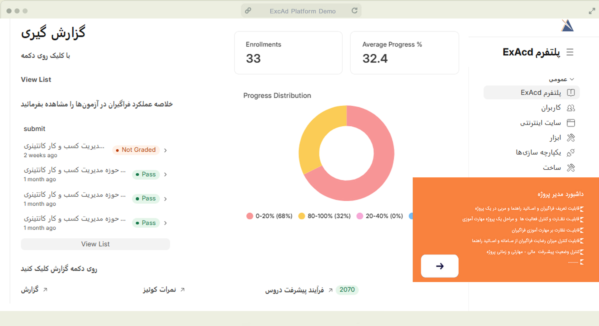Expand the last Pass submission chevron
The width and height of the screenshot is (599, 326).
pyautogui.click(x=165, y=223)
